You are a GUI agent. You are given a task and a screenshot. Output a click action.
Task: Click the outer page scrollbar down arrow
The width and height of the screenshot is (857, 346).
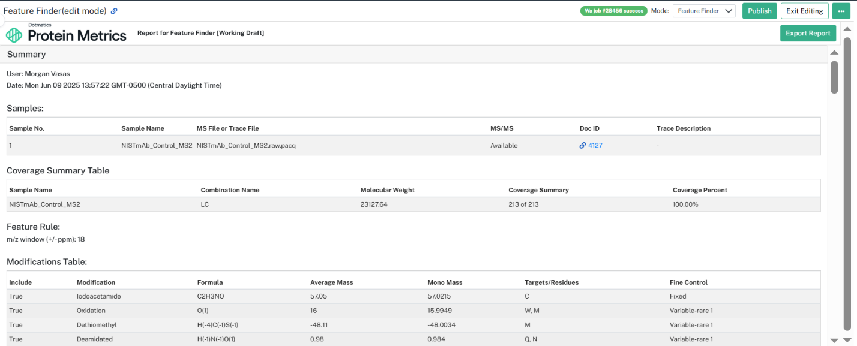(x=847, y=340)
